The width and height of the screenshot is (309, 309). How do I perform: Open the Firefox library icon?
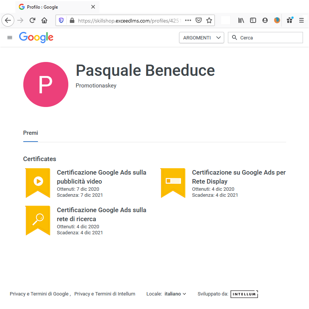pos(241,20)
